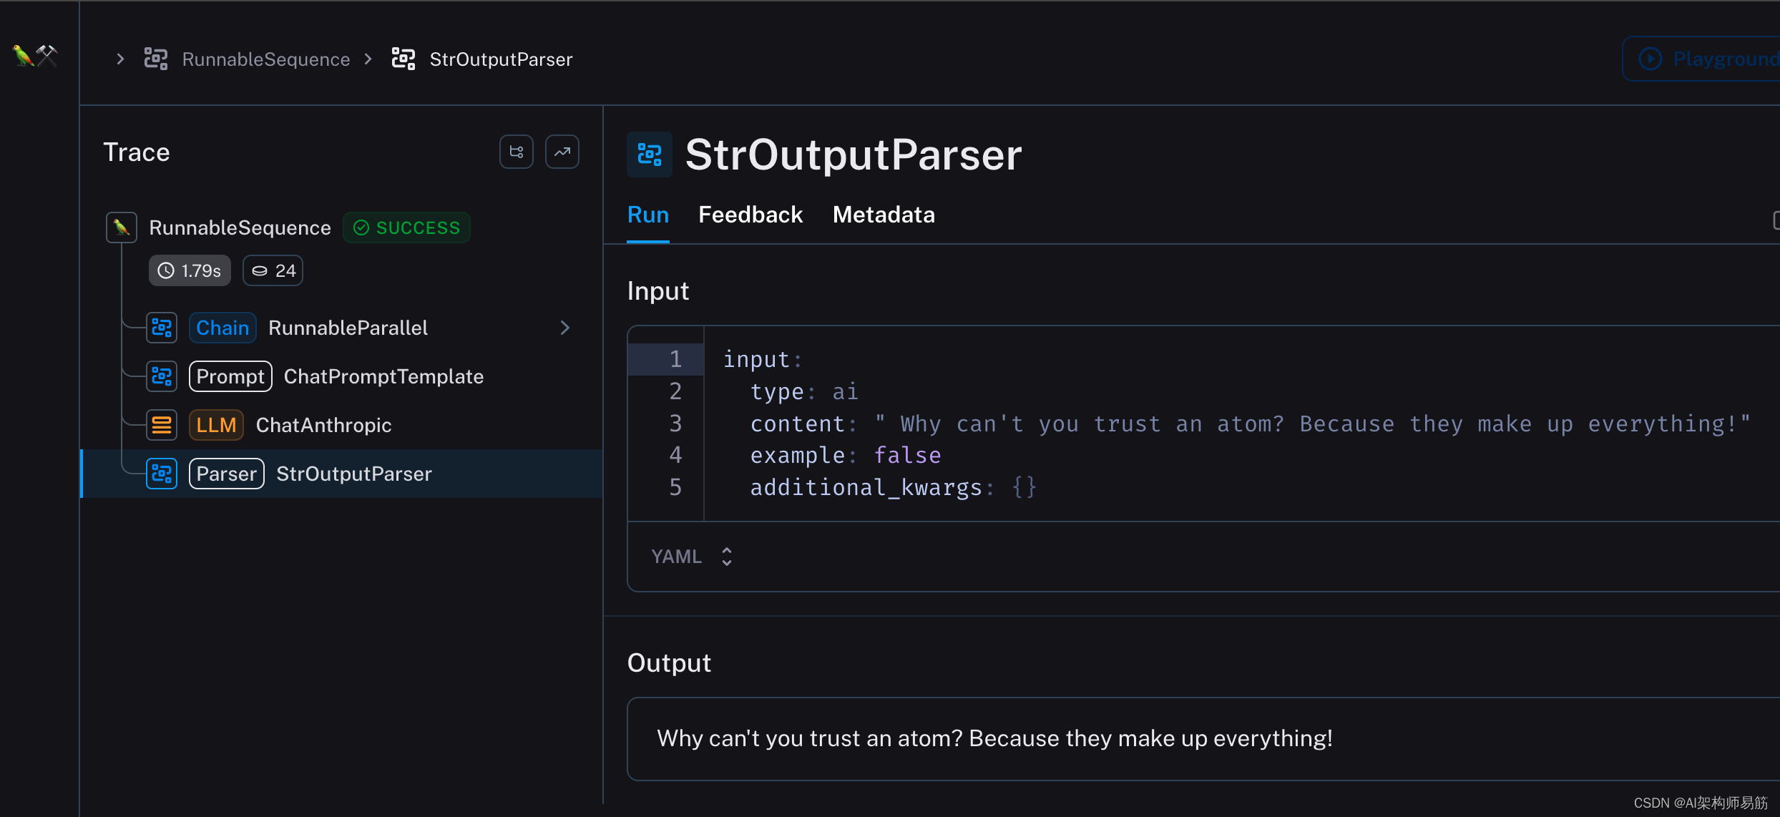Expand the leading breadcrumb chevron
The image size is (1780, 817).
(x=120, y=59)
